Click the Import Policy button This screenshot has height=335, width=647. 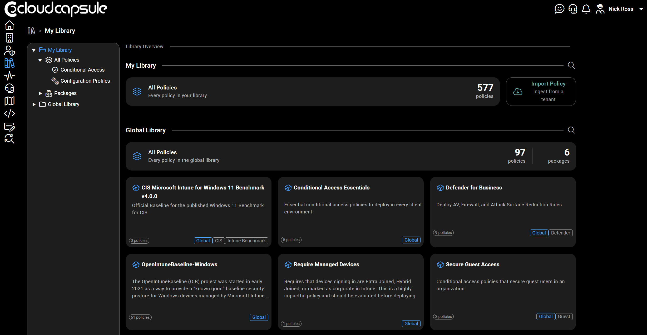(x=541, y=91)
